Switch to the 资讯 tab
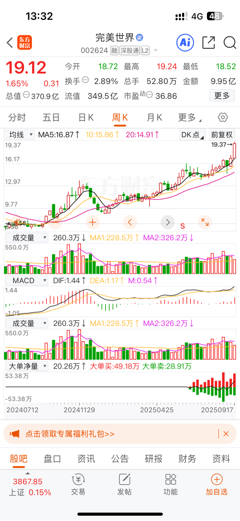240x521 pixels. pyautogui.click(x=86, y=459)
